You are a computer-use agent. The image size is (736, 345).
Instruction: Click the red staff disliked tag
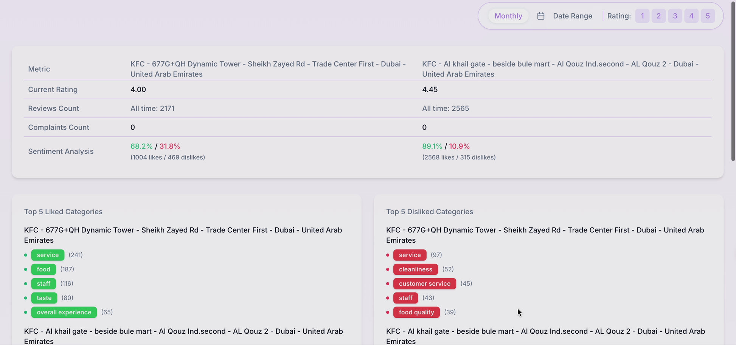405,298
